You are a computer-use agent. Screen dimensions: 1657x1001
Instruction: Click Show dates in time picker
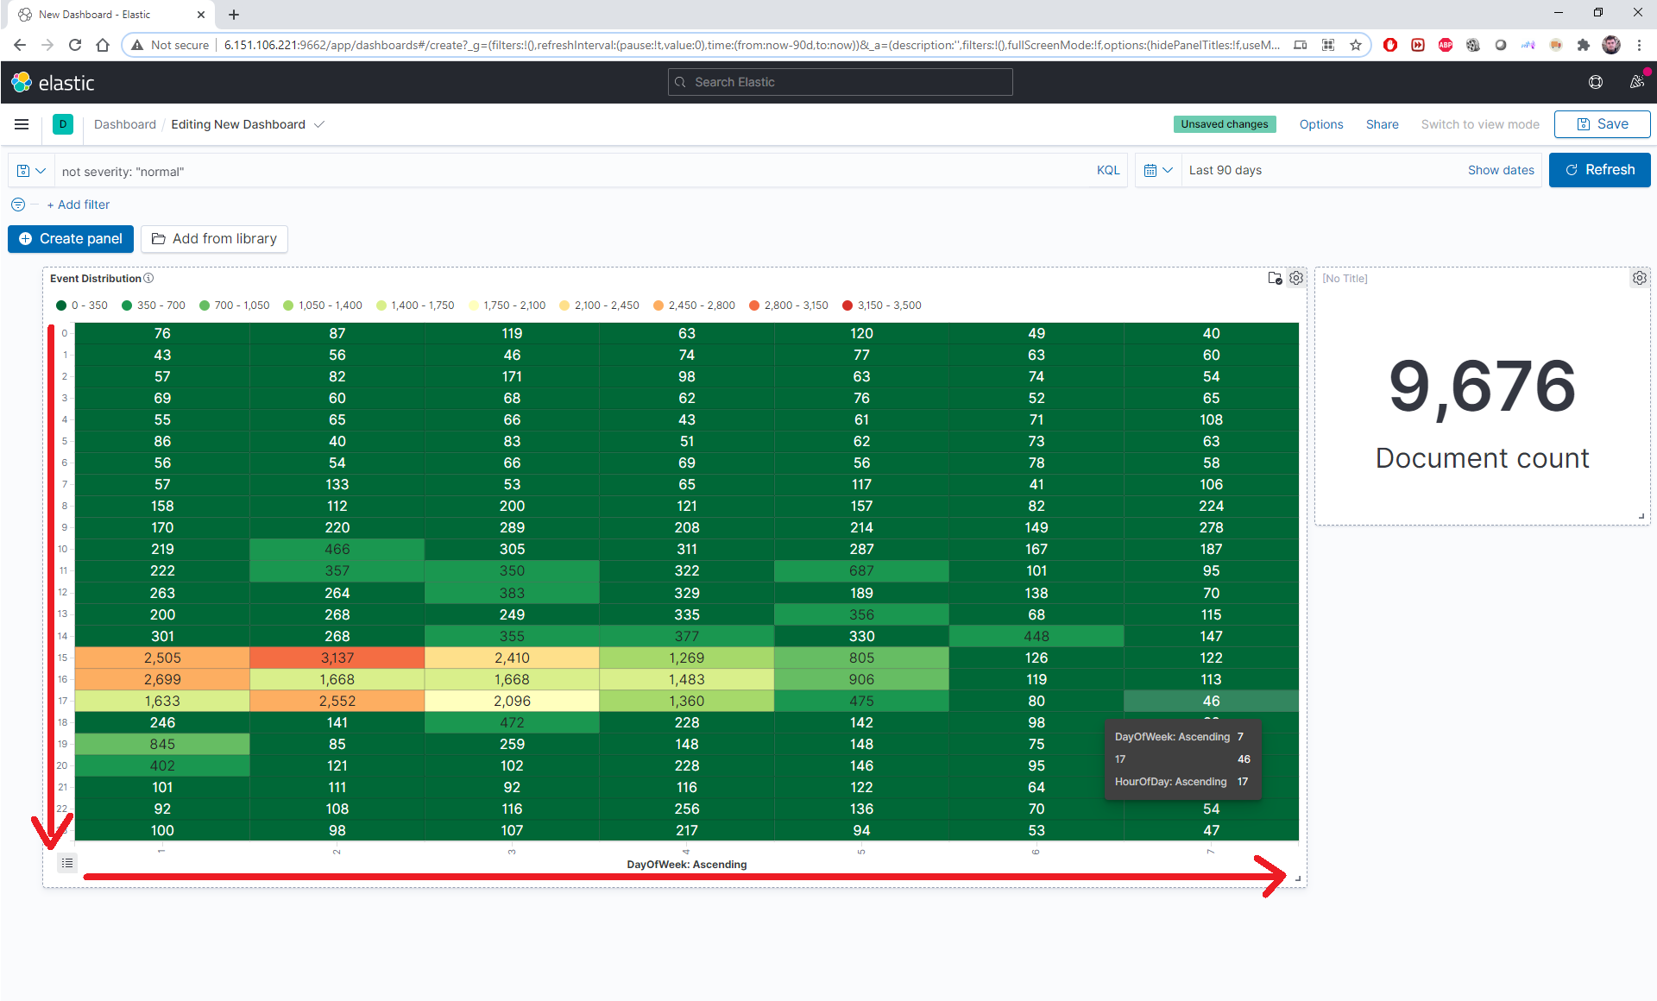[1500, 170]
